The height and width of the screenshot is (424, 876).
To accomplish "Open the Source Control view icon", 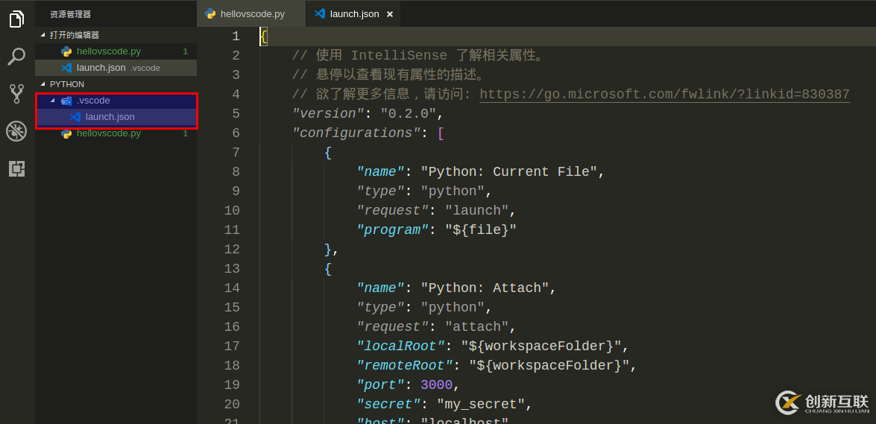I will pyautogui.click(x=16, y=93).
